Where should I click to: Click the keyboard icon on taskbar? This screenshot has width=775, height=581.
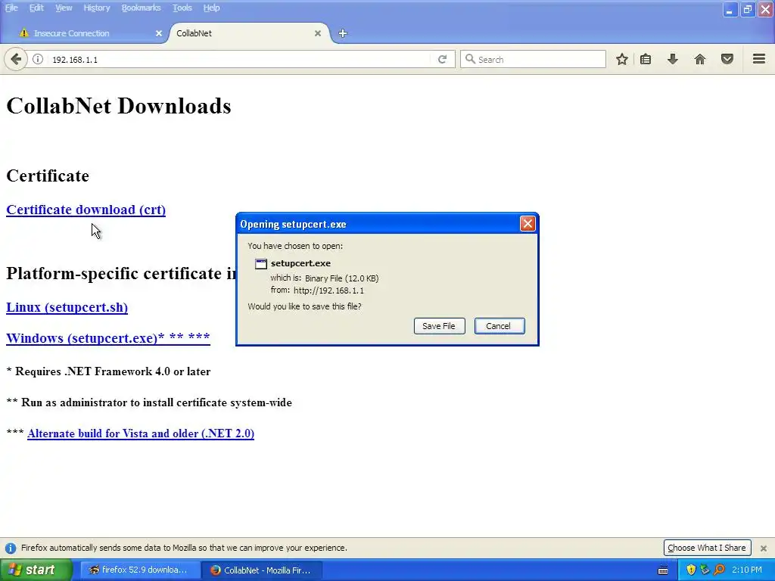click(x=663, y=570)
